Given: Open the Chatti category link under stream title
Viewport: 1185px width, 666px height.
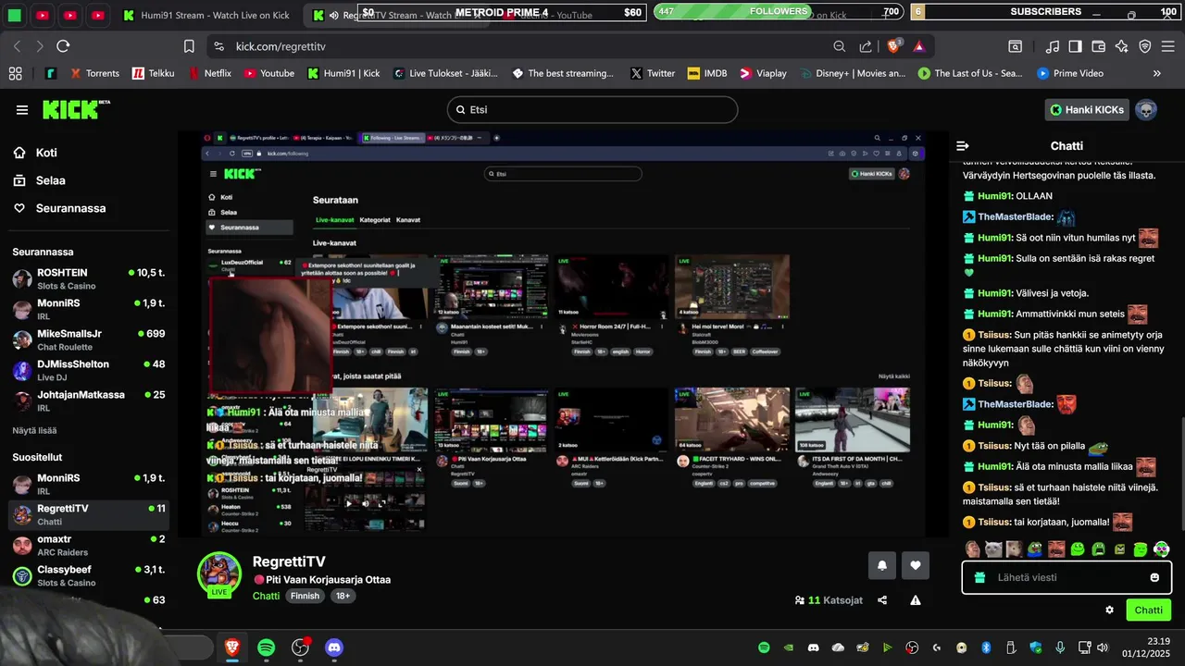Looking at the screenshot, I should [266, 597].
